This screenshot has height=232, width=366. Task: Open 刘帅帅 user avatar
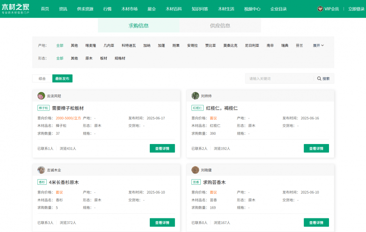(x=195, y=96)
